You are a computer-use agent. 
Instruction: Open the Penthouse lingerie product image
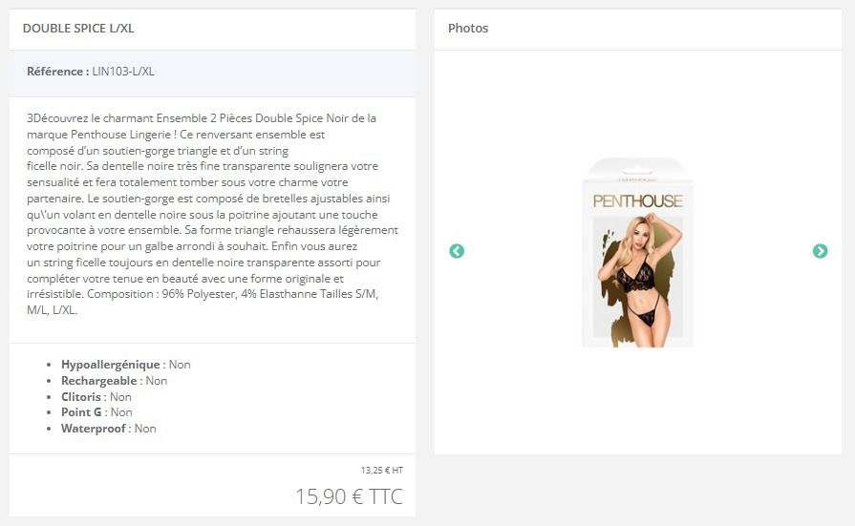pyautogui.click(x=637, y=252)
